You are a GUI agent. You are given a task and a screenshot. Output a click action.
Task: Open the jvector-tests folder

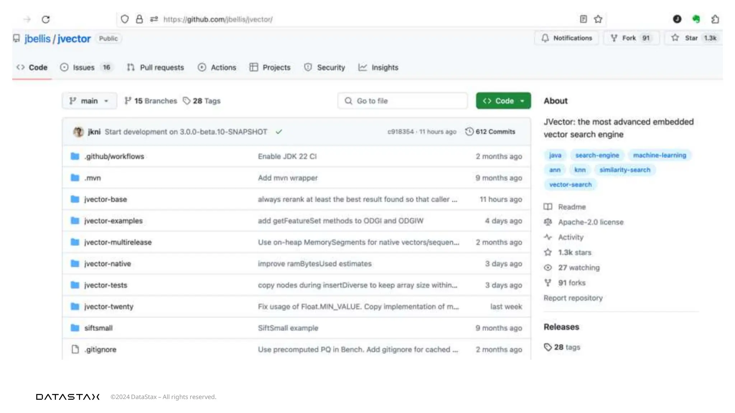click(x=106, y=285)
